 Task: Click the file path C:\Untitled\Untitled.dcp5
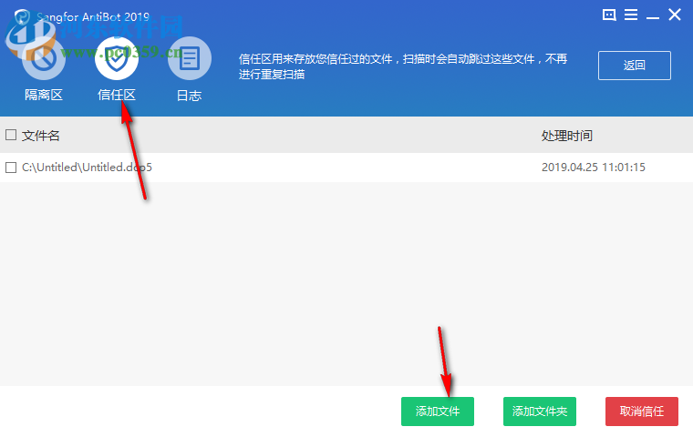pyautogui.click(x=87, y=168)
